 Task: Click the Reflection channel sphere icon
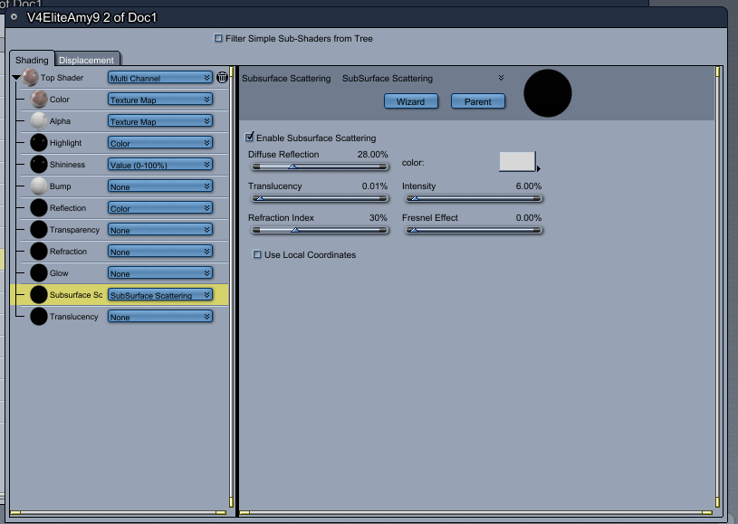point(39,208)
